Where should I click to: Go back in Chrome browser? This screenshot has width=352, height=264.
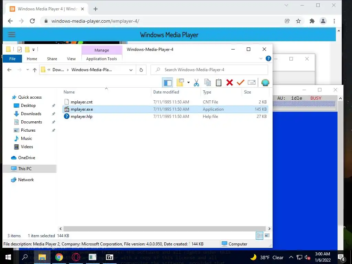tap(10, 21)
